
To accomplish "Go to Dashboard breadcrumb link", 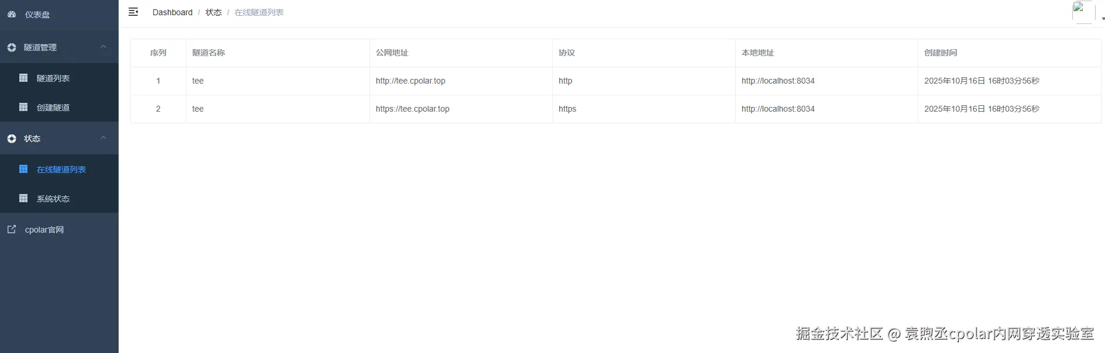I will (x=172, y=12).
